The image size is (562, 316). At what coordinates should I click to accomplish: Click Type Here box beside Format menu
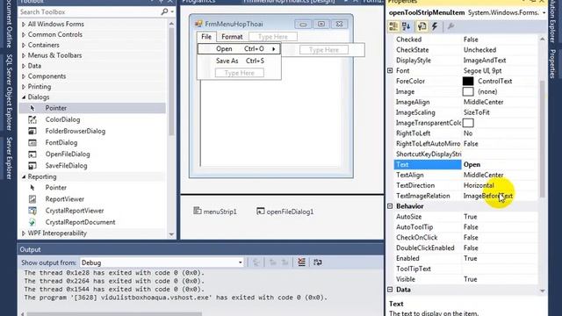[x=273, y=37]
